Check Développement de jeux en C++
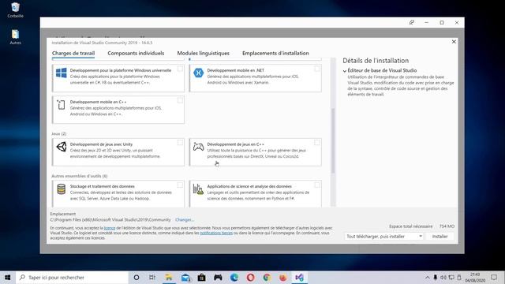The height and width of the screenshot is (284, 505). [317, 142]
